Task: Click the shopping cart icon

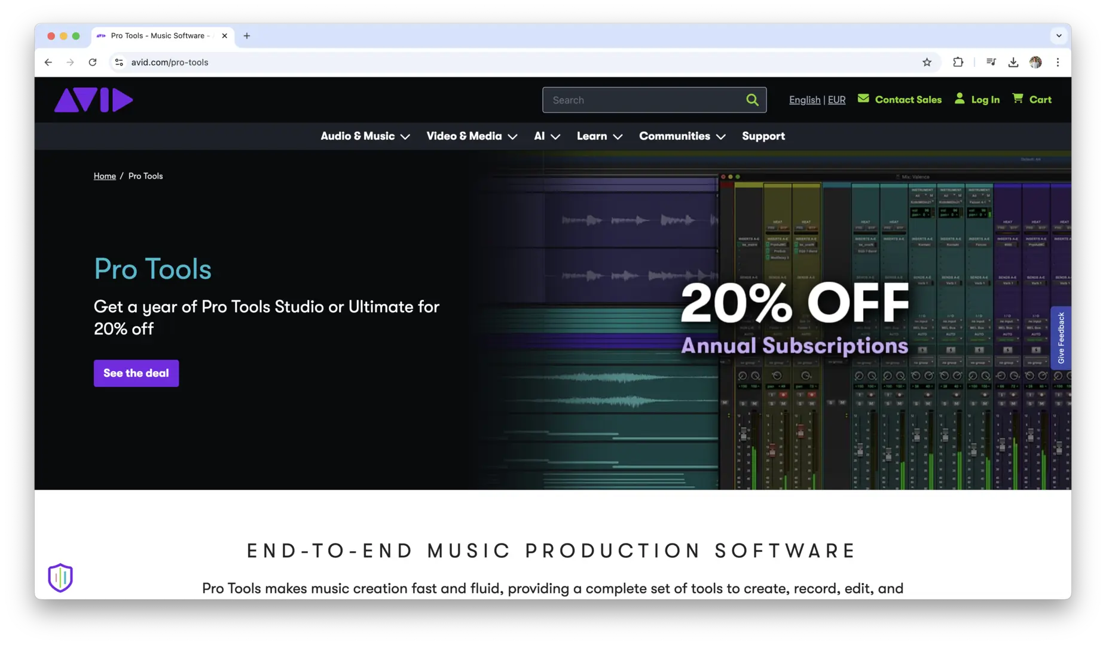Action: (1018, 99)
